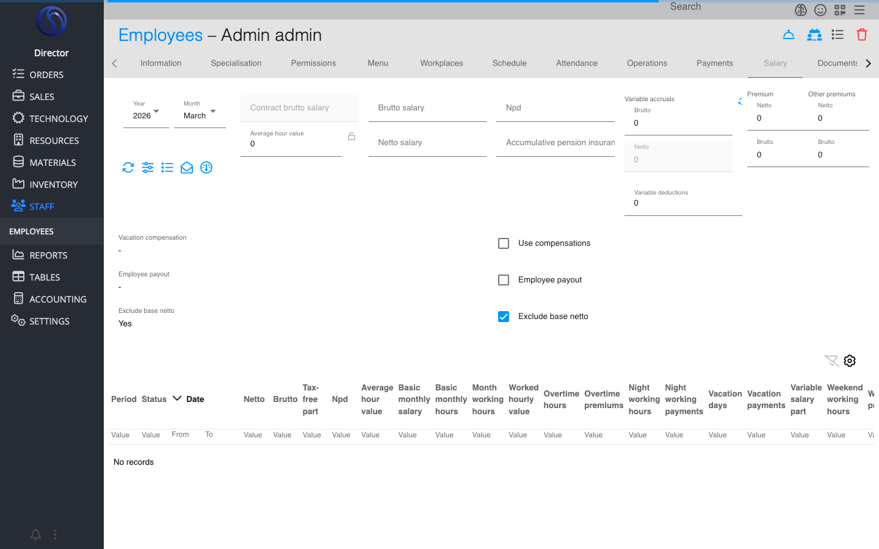Screen dimensions: 879x549
Task: Click the red trash delete icon
Action: pyautogui.click(x=861, y=35)
